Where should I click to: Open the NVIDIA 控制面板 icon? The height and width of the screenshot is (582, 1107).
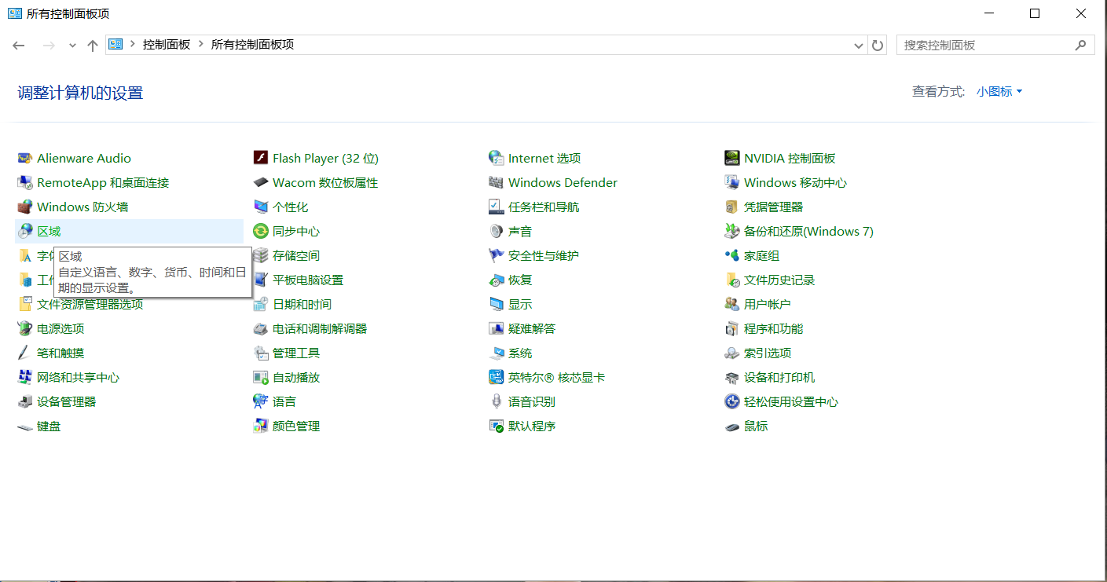(x=731, y=158)
